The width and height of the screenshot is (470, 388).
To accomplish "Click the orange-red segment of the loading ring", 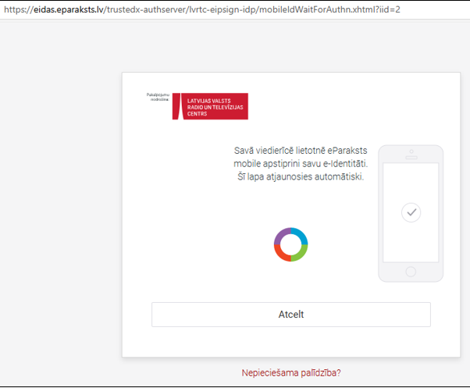I will click(x=282, y=253).
